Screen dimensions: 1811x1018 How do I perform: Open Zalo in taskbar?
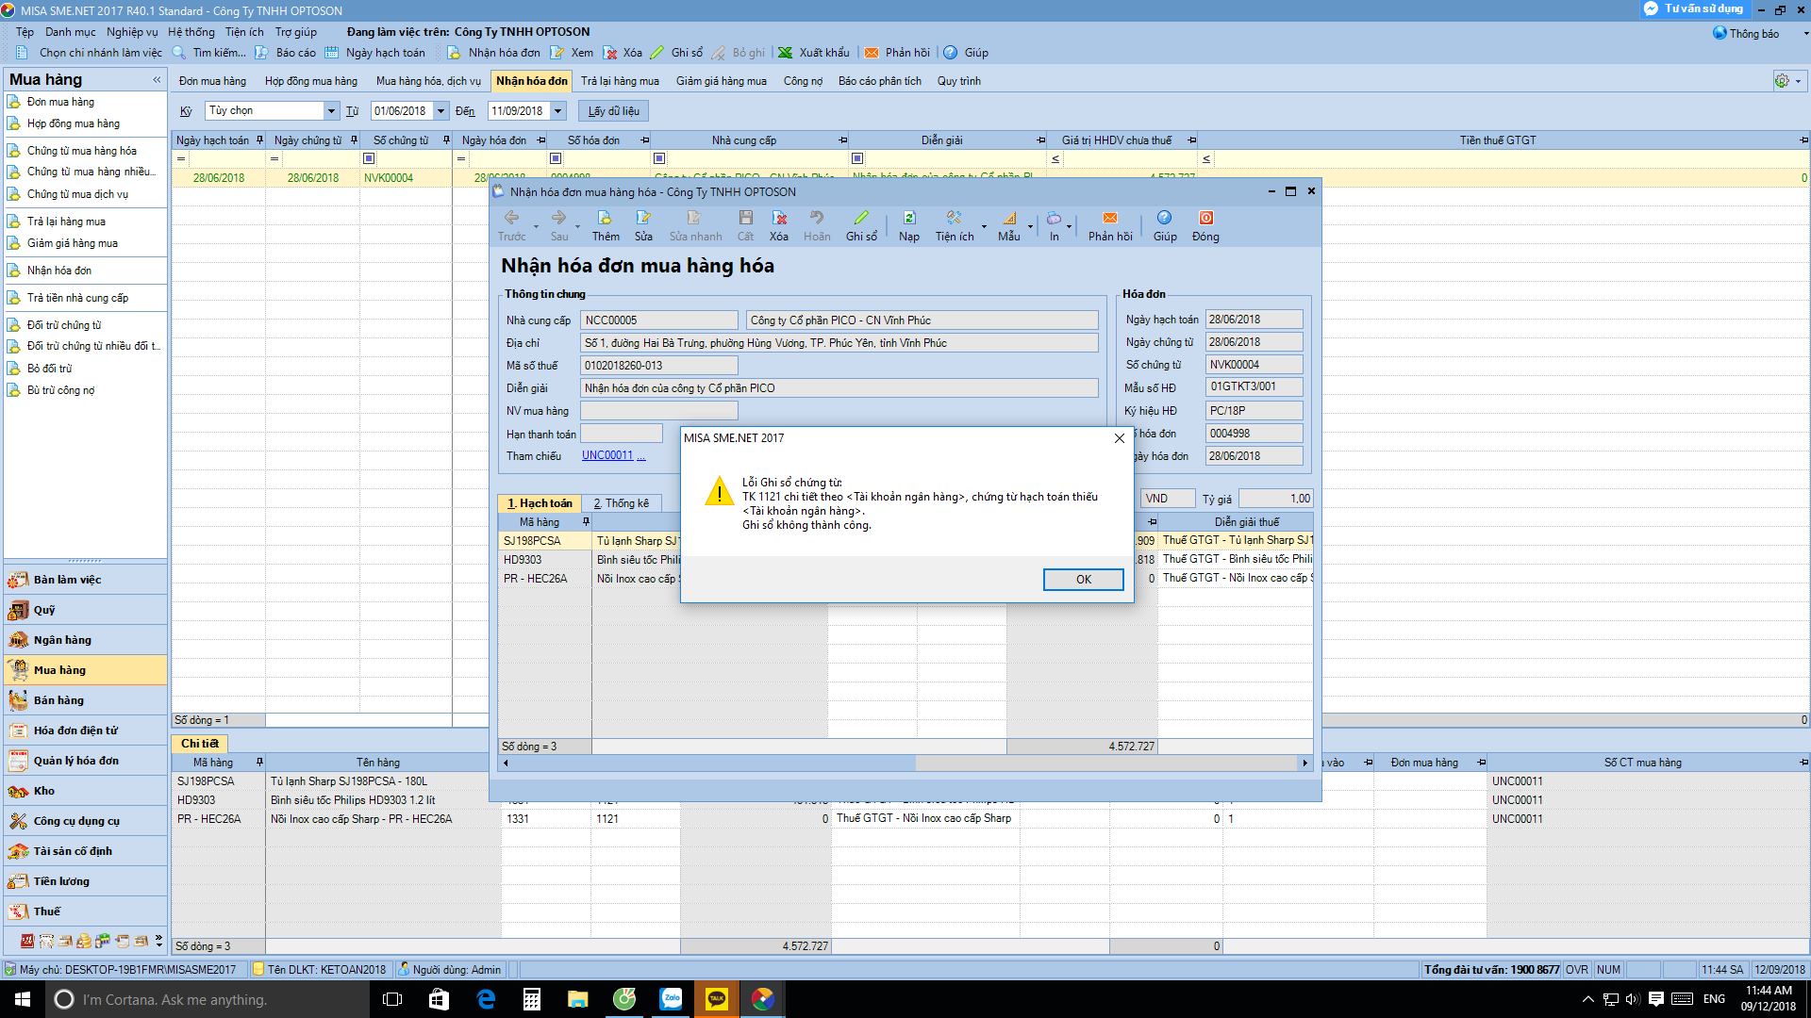(671, 999)
